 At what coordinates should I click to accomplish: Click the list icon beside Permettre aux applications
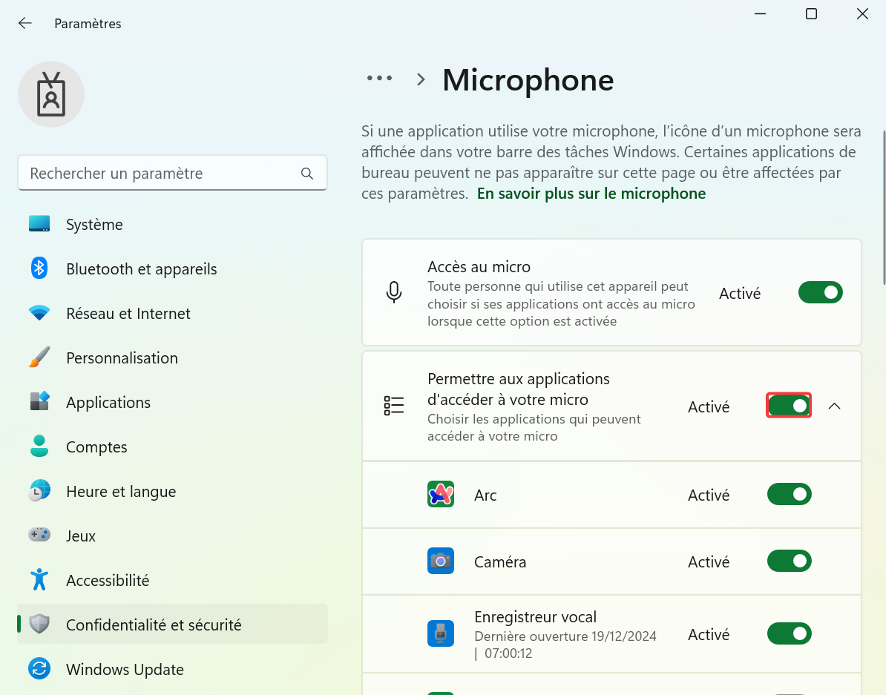coord(394,406)
